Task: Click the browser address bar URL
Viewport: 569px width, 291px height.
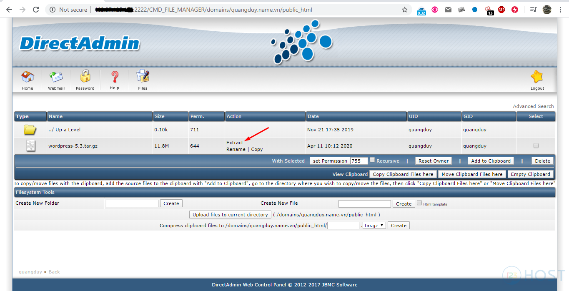Action: pos(203,10)
